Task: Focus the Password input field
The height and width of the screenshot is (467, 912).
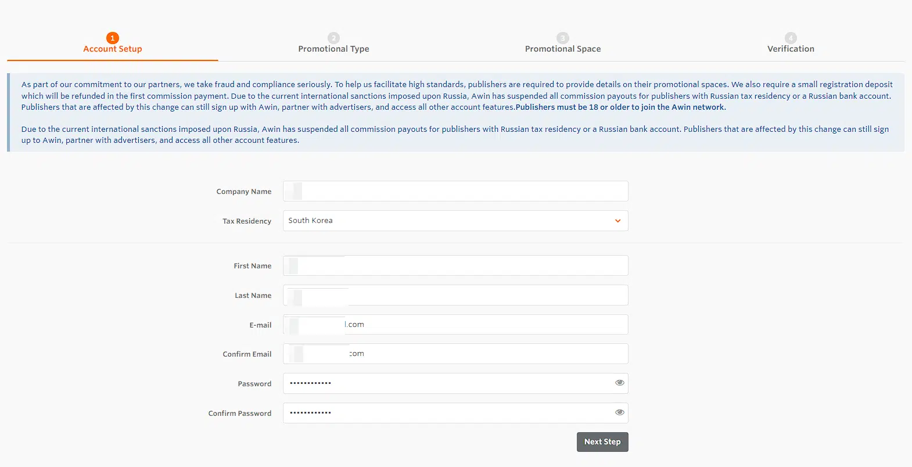Action: click(x=447, y=383)
